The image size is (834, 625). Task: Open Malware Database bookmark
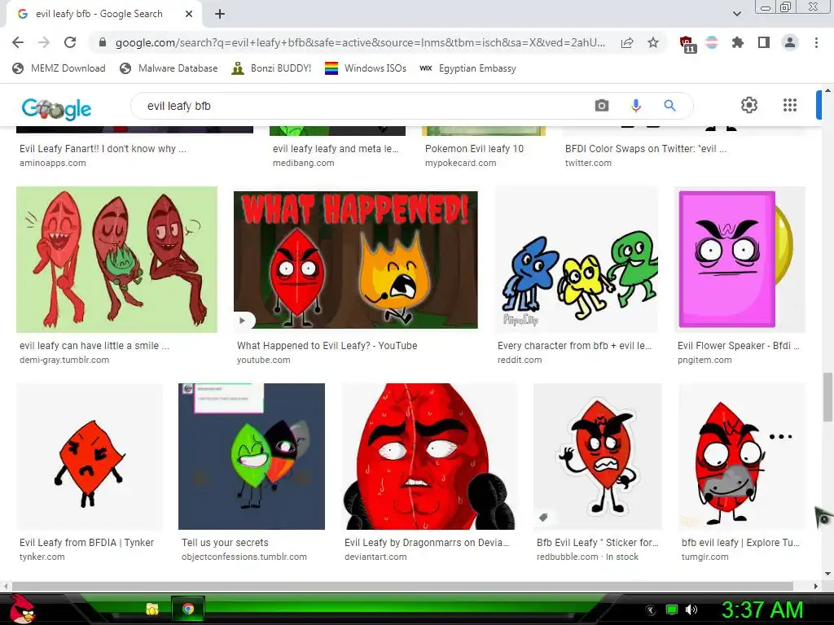169,68
